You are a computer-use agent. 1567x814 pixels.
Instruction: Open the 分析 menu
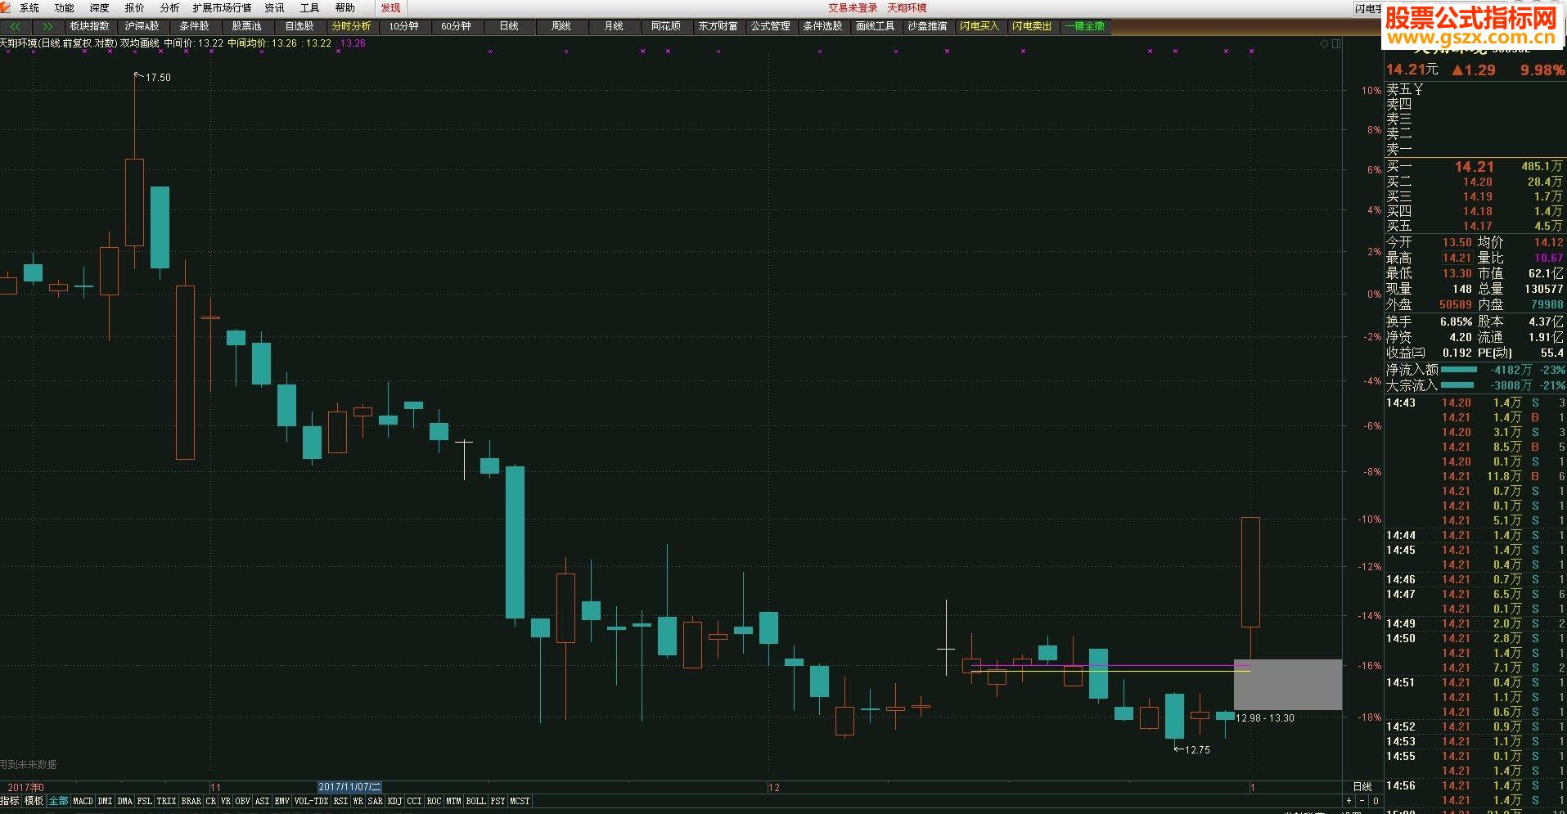169,8
